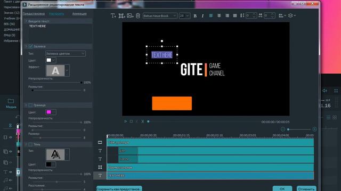
Task: Play the title preview
Action: tap(126, 121)
